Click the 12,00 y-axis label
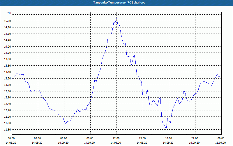Screen dimensions: 233x146 [x=8, y=117]
